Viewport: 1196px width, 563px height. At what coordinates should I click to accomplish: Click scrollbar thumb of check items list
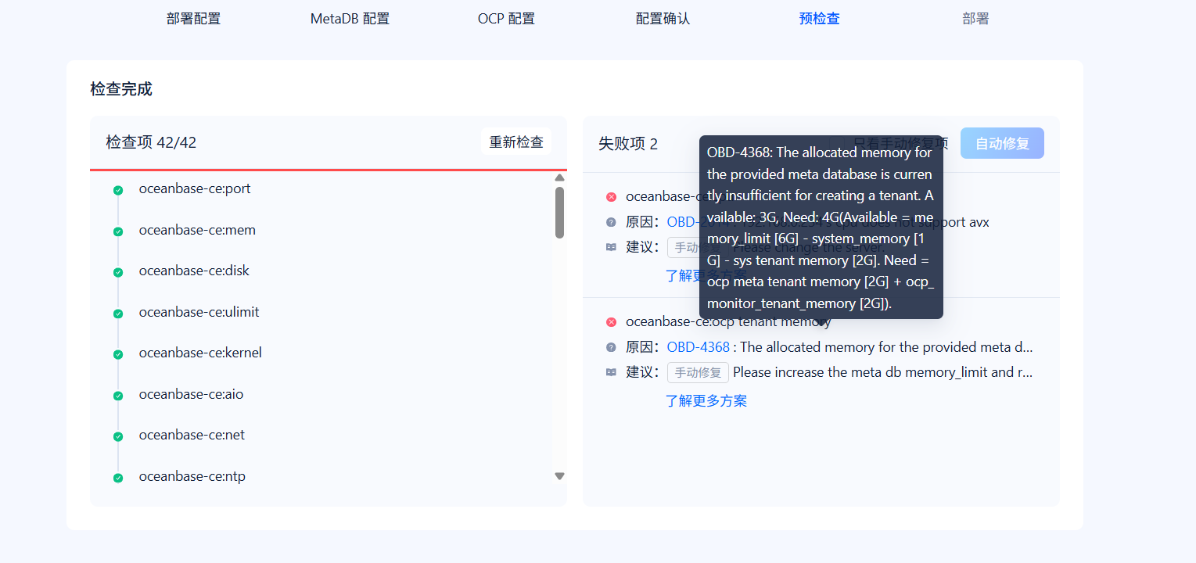pyautogui.click(x=559, y=212)
